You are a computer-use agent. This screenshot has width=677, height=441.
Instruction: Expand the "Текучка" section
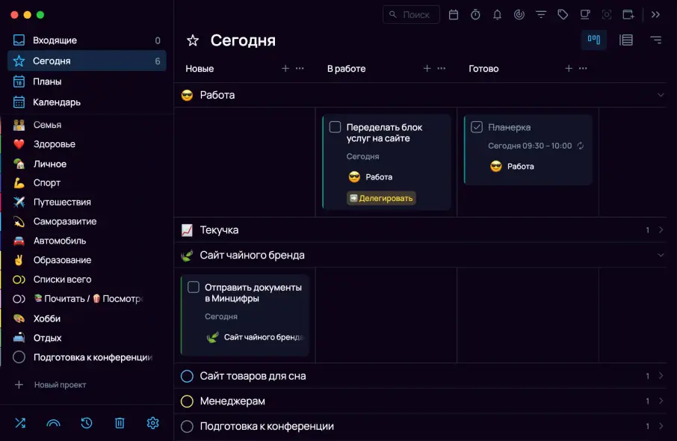(x=661, y=230)
